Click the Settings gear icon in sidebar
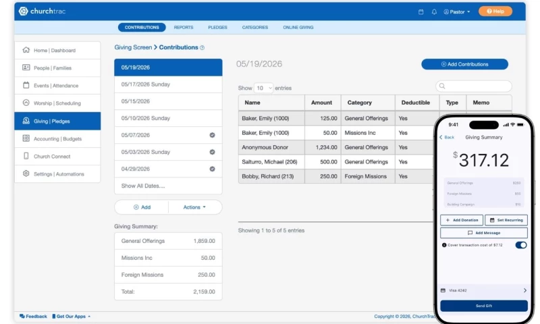Image resolution: width=540 pixels, height=324 pixels. pyautogui.click(x=26, y=173)
